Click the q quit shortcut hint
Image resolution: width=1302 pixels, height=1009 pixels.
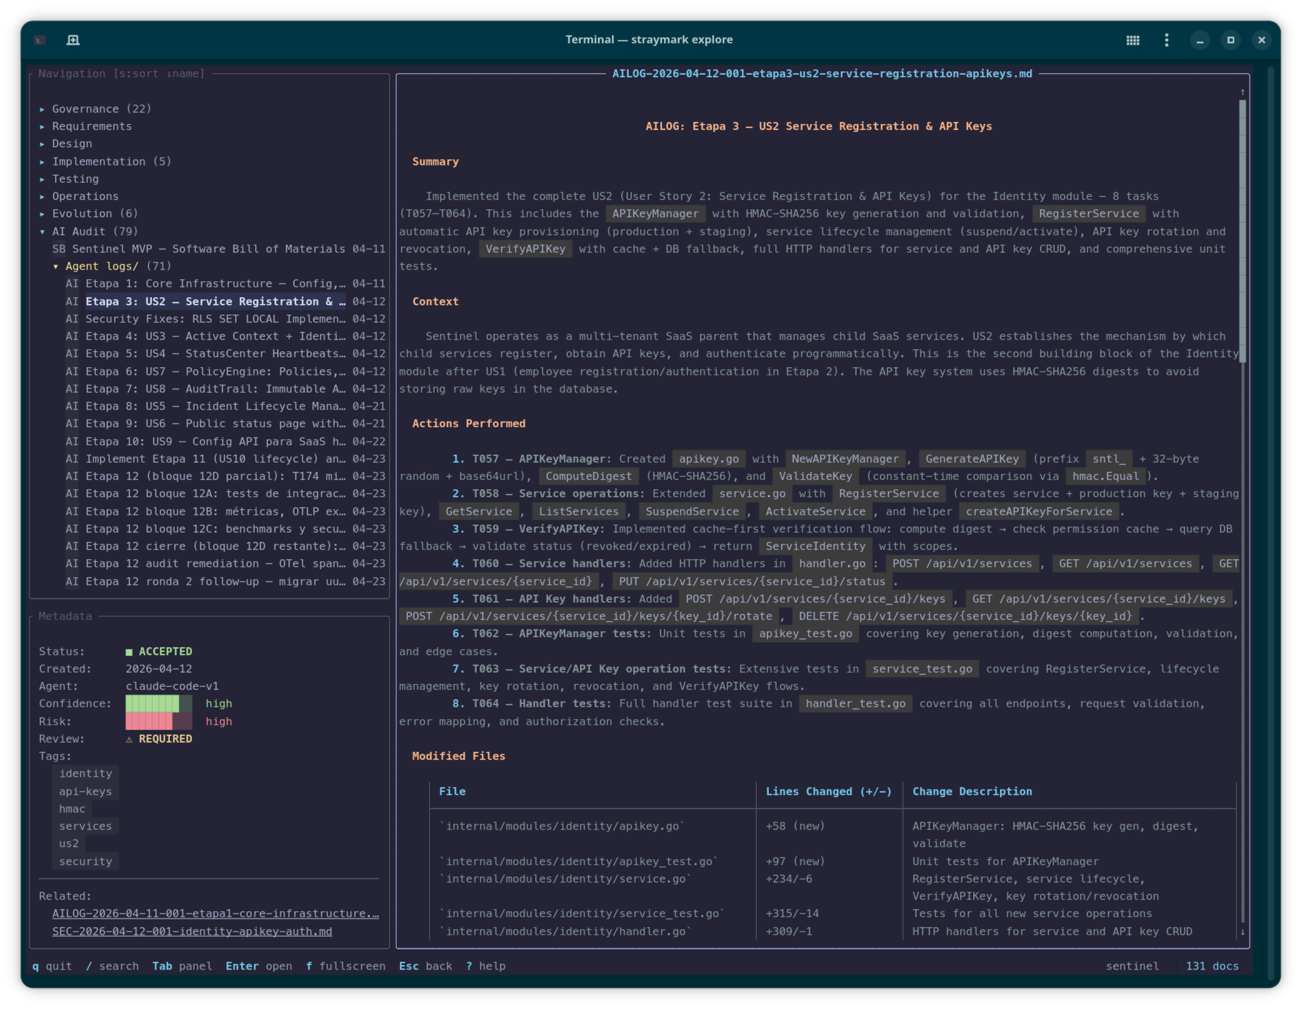tap(52, 966)
